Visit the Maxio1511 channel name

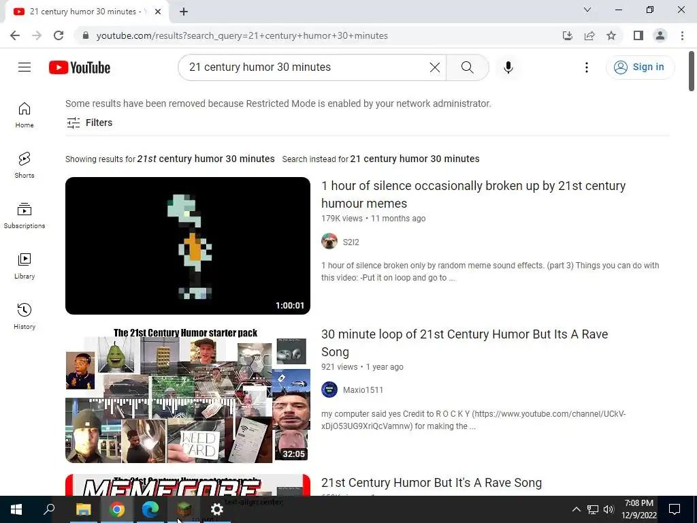point(363,390)
